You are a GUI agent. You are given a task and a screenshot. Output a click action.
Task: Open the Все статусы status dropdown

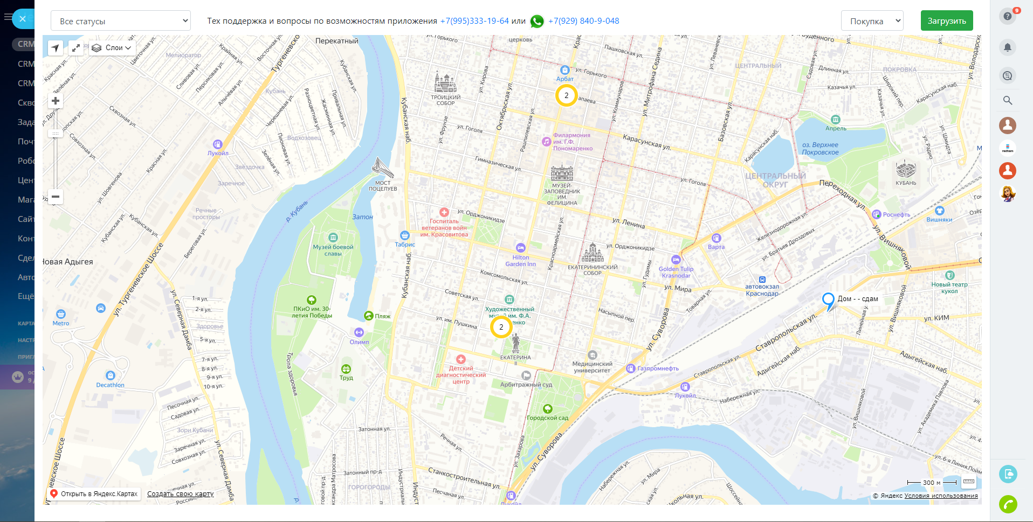point(121,21)
